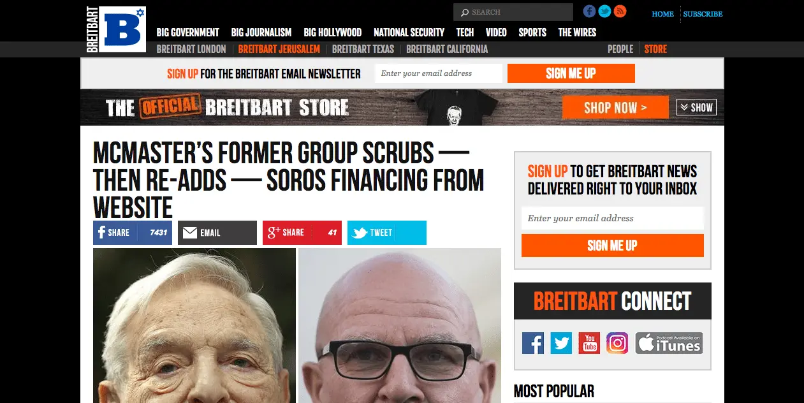
Task: Open Breitbart Connect Twitter icon
Action: (561, 343)
